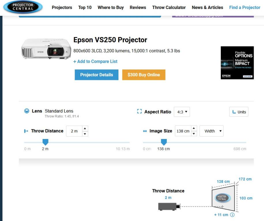The width and height of the screenshot is (264, 221).
Task: Click the Aspect Ratio brackets icon
Action: (x=139, y=112)
